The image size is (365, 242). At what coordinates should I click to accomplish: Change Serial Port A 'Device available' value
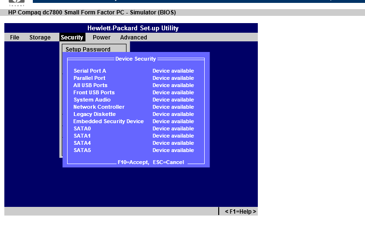pyautogui.click(x=173, y=71)
